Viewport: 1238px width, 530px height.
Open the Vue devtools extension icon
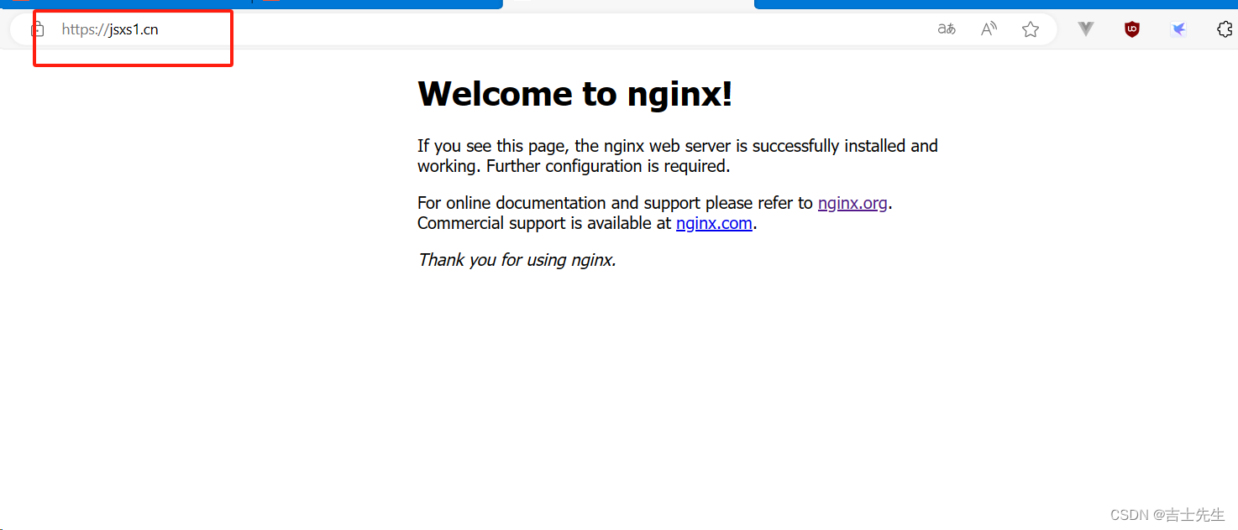click(x=1086, y=29)
